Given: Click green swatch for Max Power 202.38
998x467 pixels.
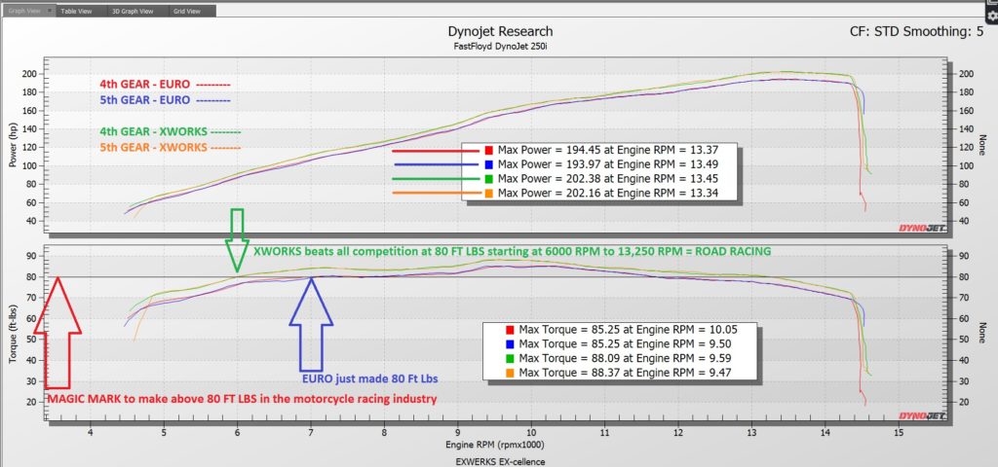Looking at the screenshot, I should tap(489, 179).
